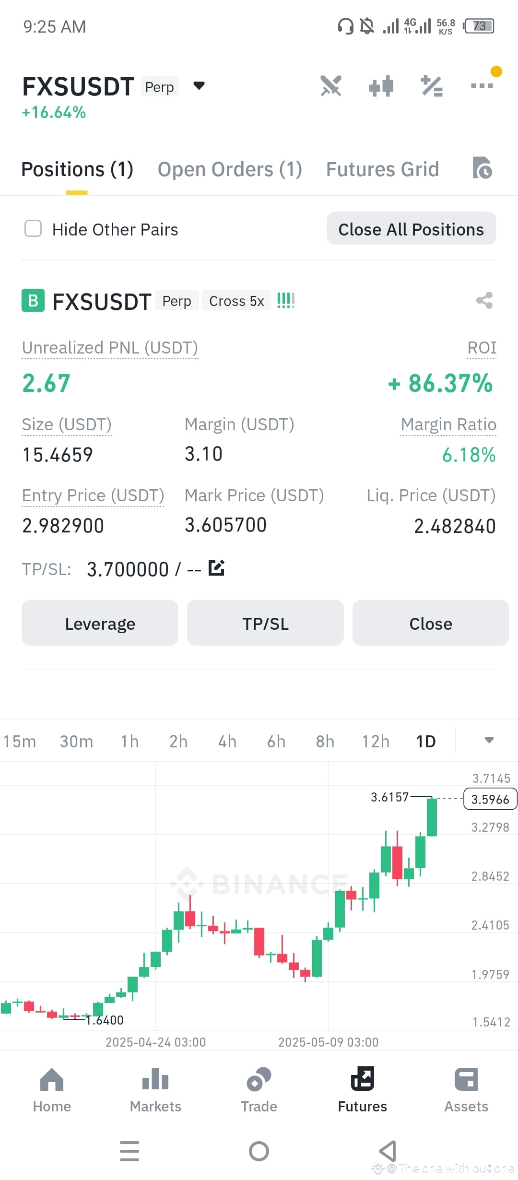Viewport: 518px width, 1180px height.
Task: Open Markets in bottom navigation
Action: (x=155, y=1090)
